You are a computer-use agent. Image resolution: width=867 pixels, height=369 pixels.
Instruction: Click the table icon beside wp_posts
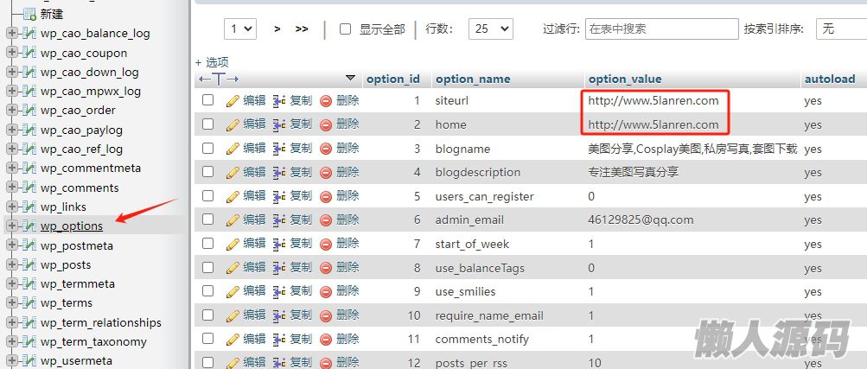pyautogui.click(x=29, y=264)
